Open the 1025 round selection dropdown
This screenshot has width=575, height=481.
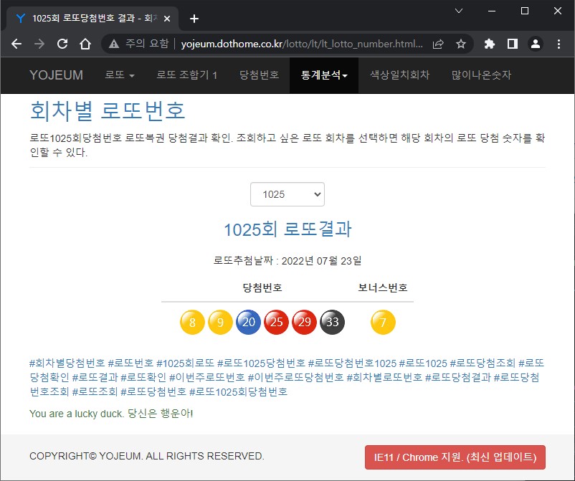tap(287, 194)
